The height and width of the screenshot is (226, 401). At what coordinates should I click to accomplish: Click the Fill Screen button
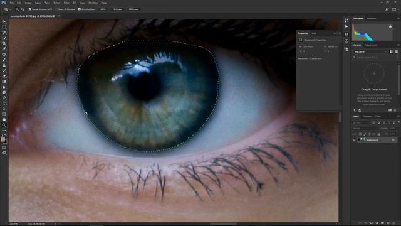(133, 9)
